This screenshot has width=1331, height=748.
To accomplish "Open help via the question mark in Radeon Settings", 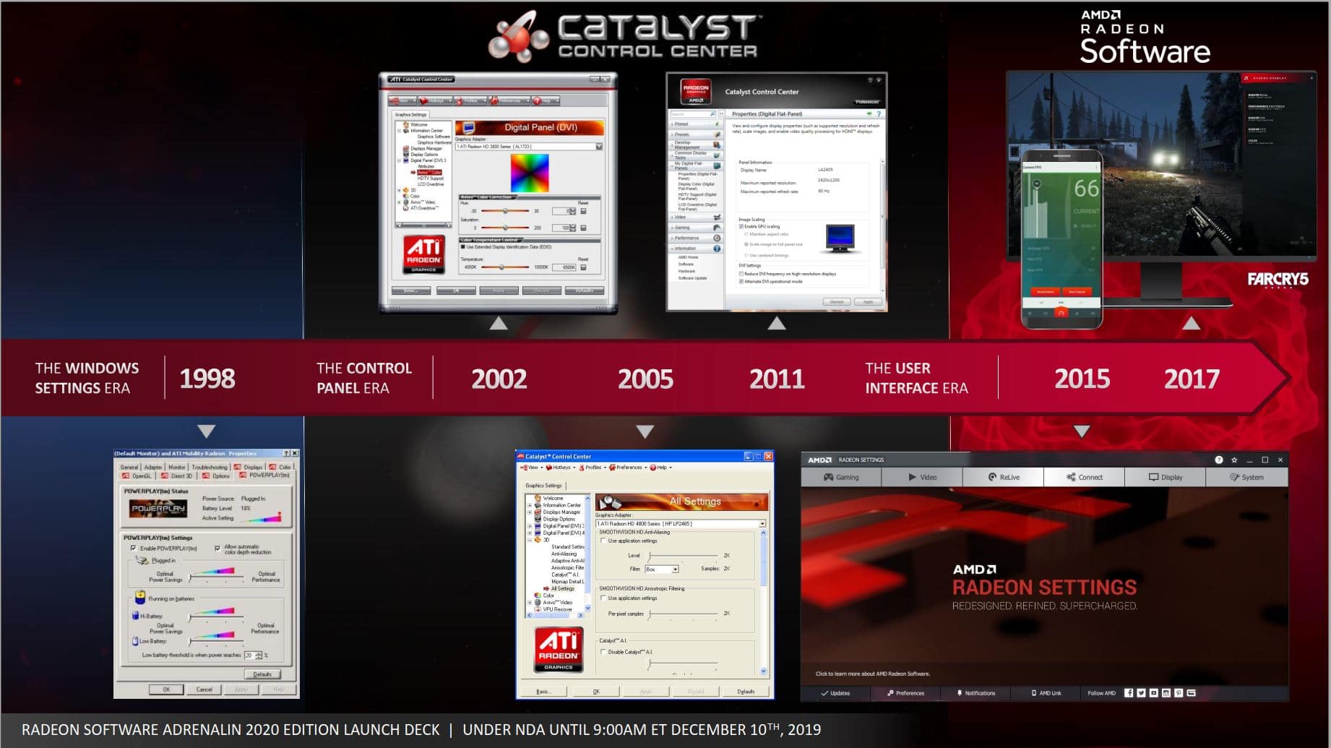I will point(1219,460).
